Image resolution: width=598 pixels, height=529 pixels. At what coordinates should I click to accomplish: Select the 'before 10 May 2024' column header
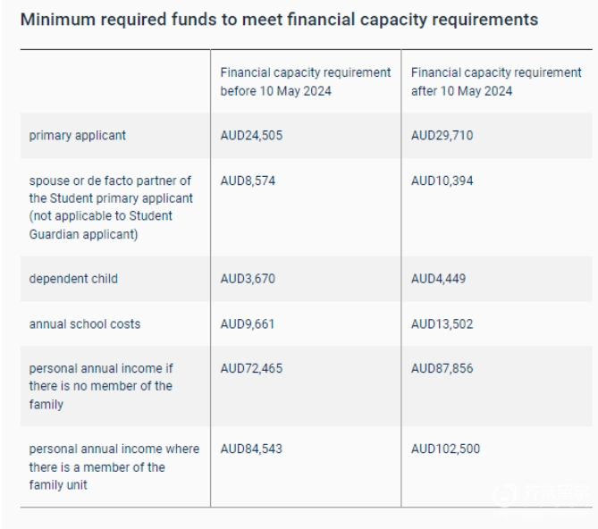(306, 81)
